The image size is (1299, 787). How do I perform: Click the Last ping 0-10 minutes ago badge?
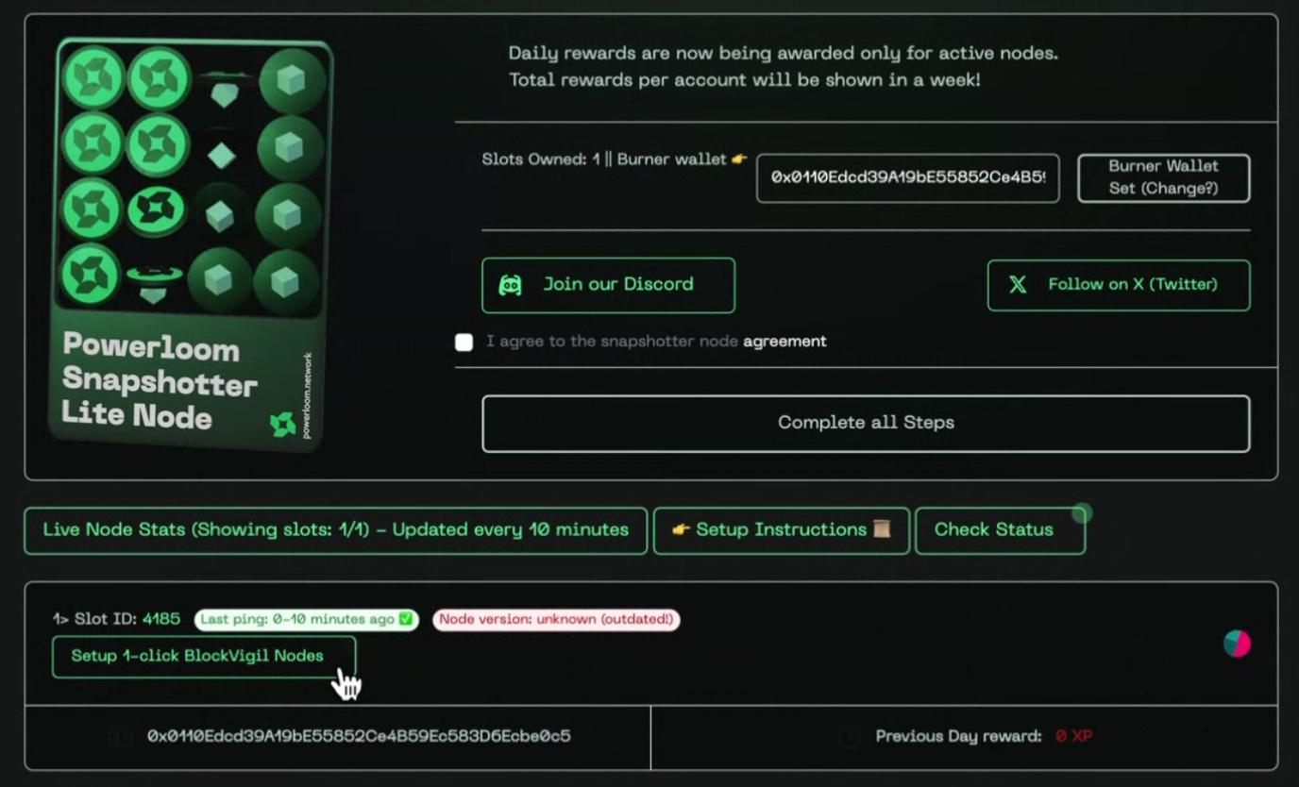click(307, 620)
